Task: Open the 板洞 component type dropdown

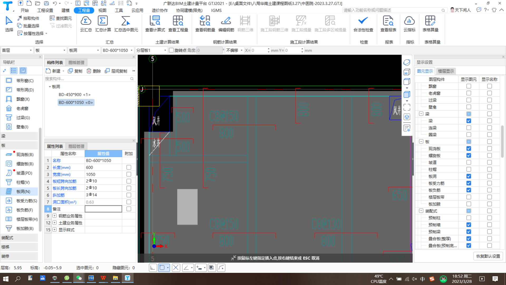Action: (84, 50)
